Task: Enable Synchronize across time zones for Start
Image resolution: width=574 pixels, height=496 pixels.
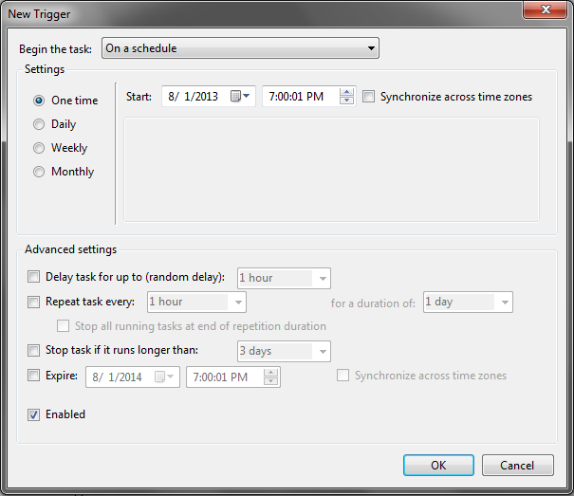Action: [369, 97]
